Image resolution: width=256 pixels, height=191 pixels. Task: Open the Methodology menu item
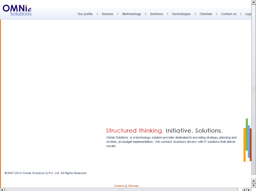click(x=131, y=14)
